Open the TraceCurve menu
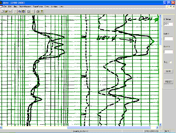This screenshot has width=176, height=133. [38, 7]
